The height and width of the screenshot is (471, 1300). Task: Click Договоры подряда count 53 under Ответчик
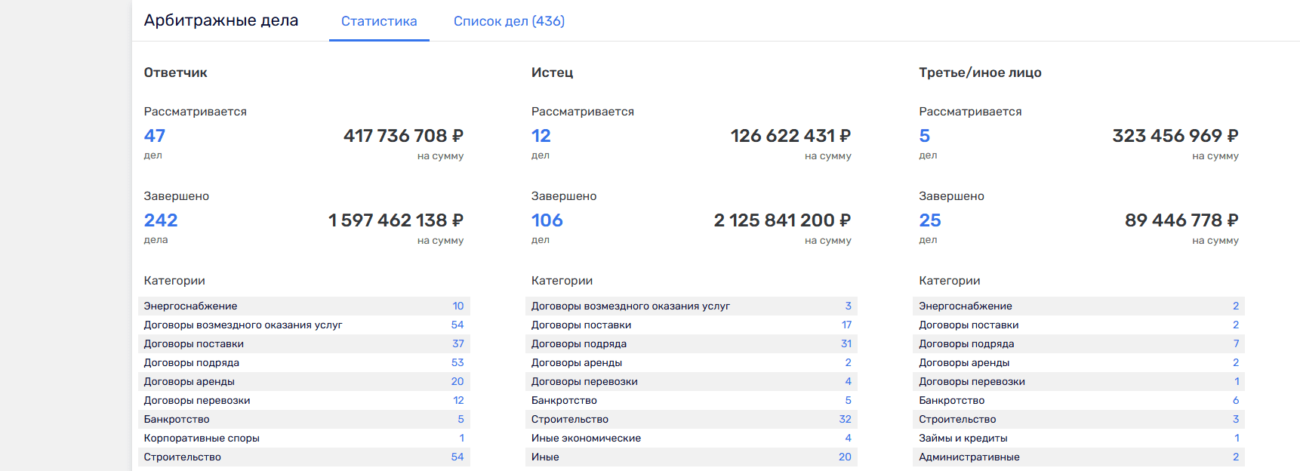pyautogui.click(x=457, y=362)
